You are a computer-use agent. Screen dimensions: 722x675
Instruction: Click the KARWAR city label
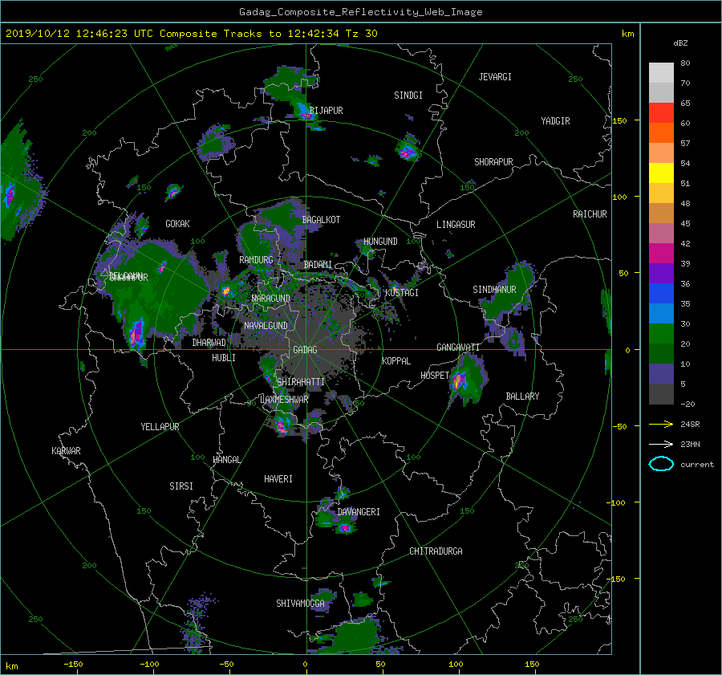pos(66,451)
